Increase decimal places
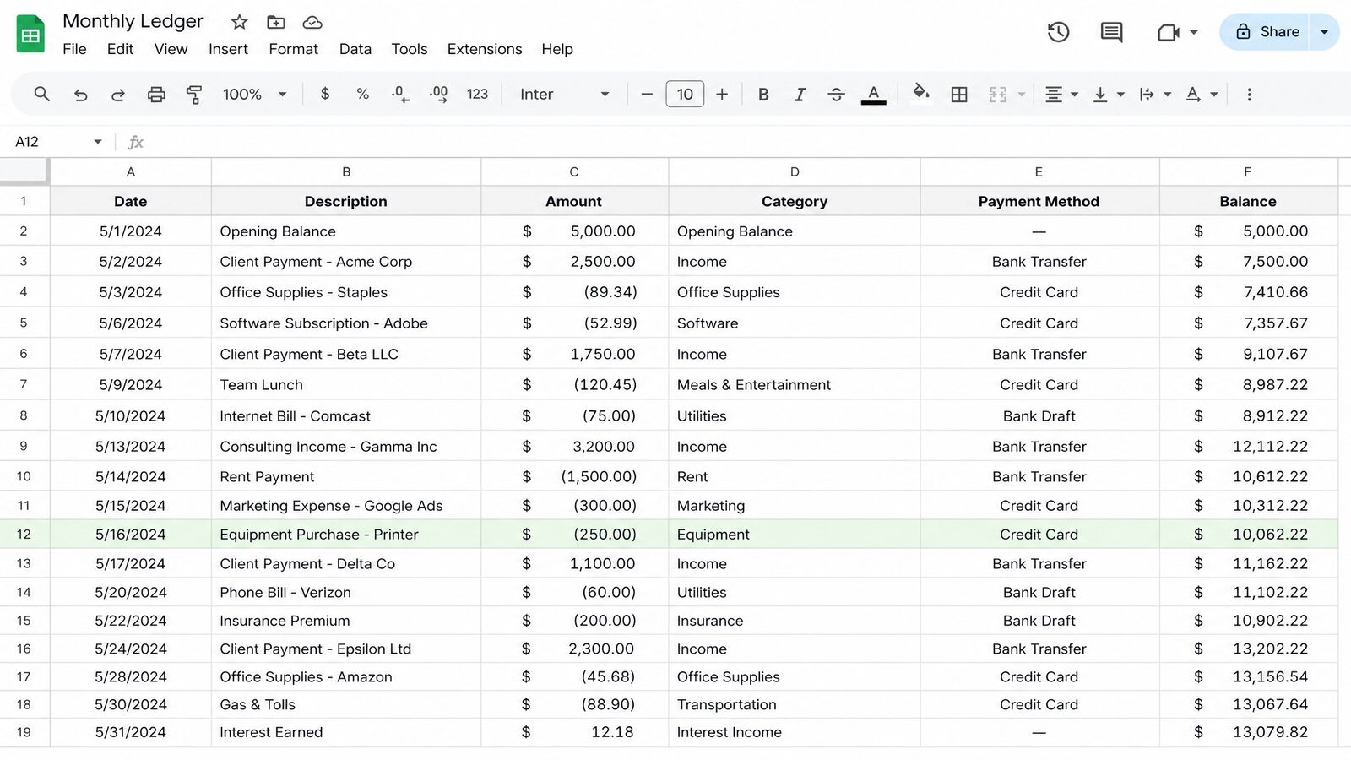Viewport: 1351px width, 760px height. coord(438,94)
